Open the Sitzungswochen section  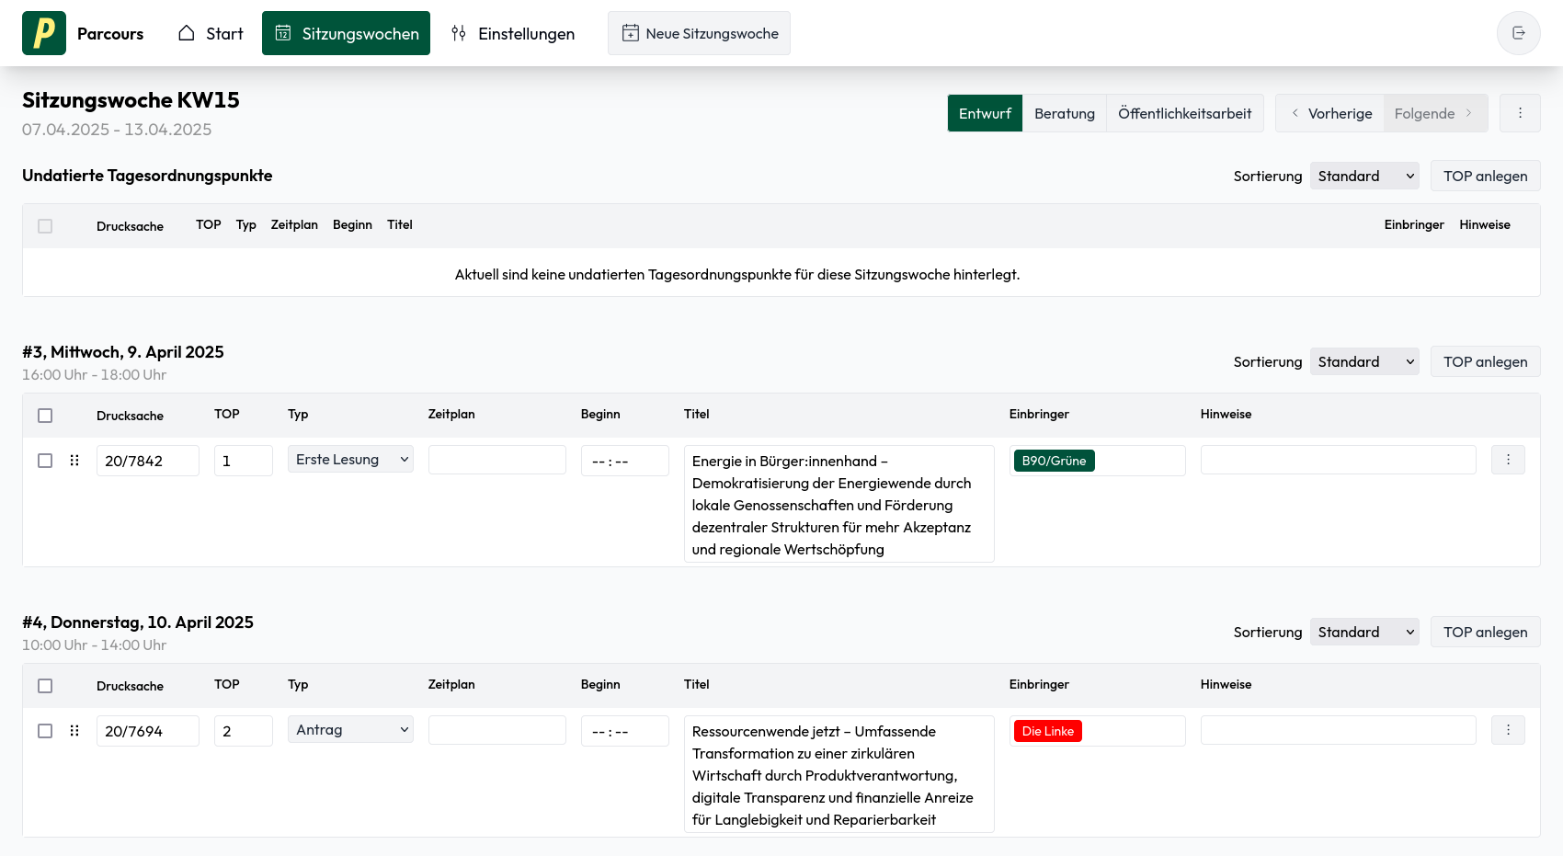(x=346, y=33)
